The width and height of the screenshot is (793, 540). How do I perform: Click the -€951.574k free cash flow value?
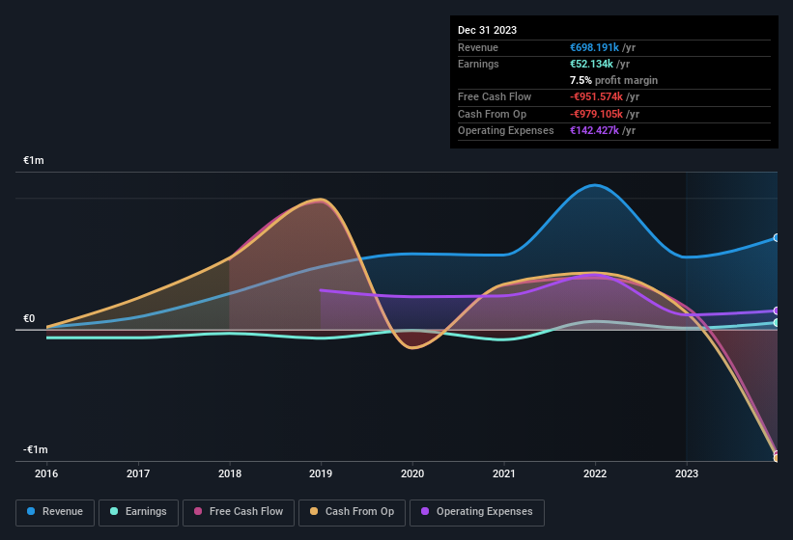point(596,96)
